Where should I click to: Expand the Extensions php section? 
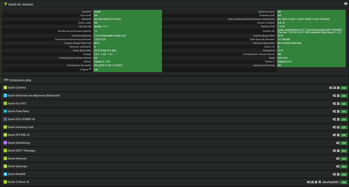pyautogui.click(x=20, y=80)
